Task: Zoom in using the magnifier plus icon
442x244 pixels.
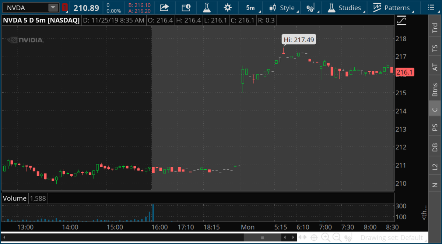Action: click(326, 237)
